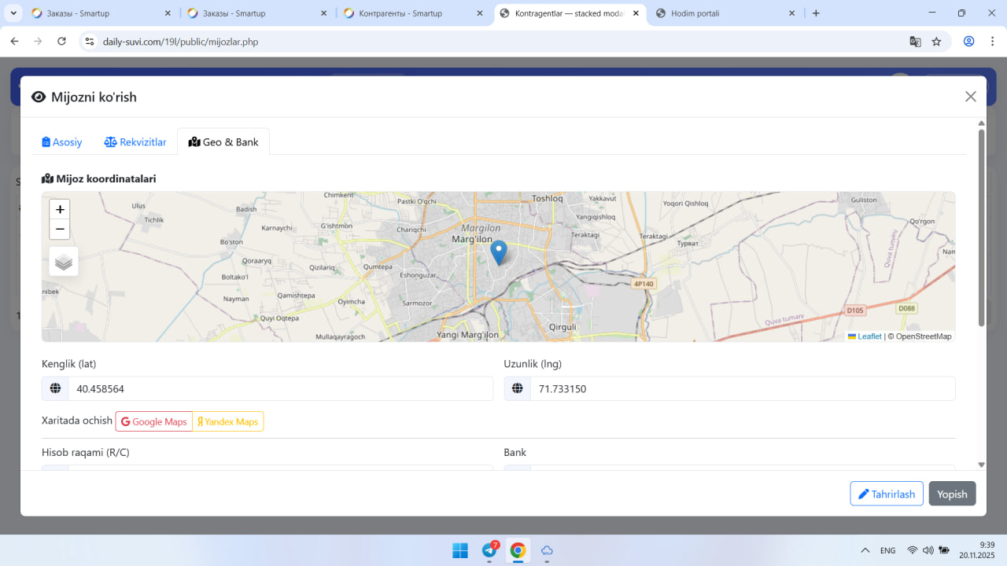Click the Uzunlik longitude field
This screenshot has height=566, width=1007.
(x=742, y=388)
